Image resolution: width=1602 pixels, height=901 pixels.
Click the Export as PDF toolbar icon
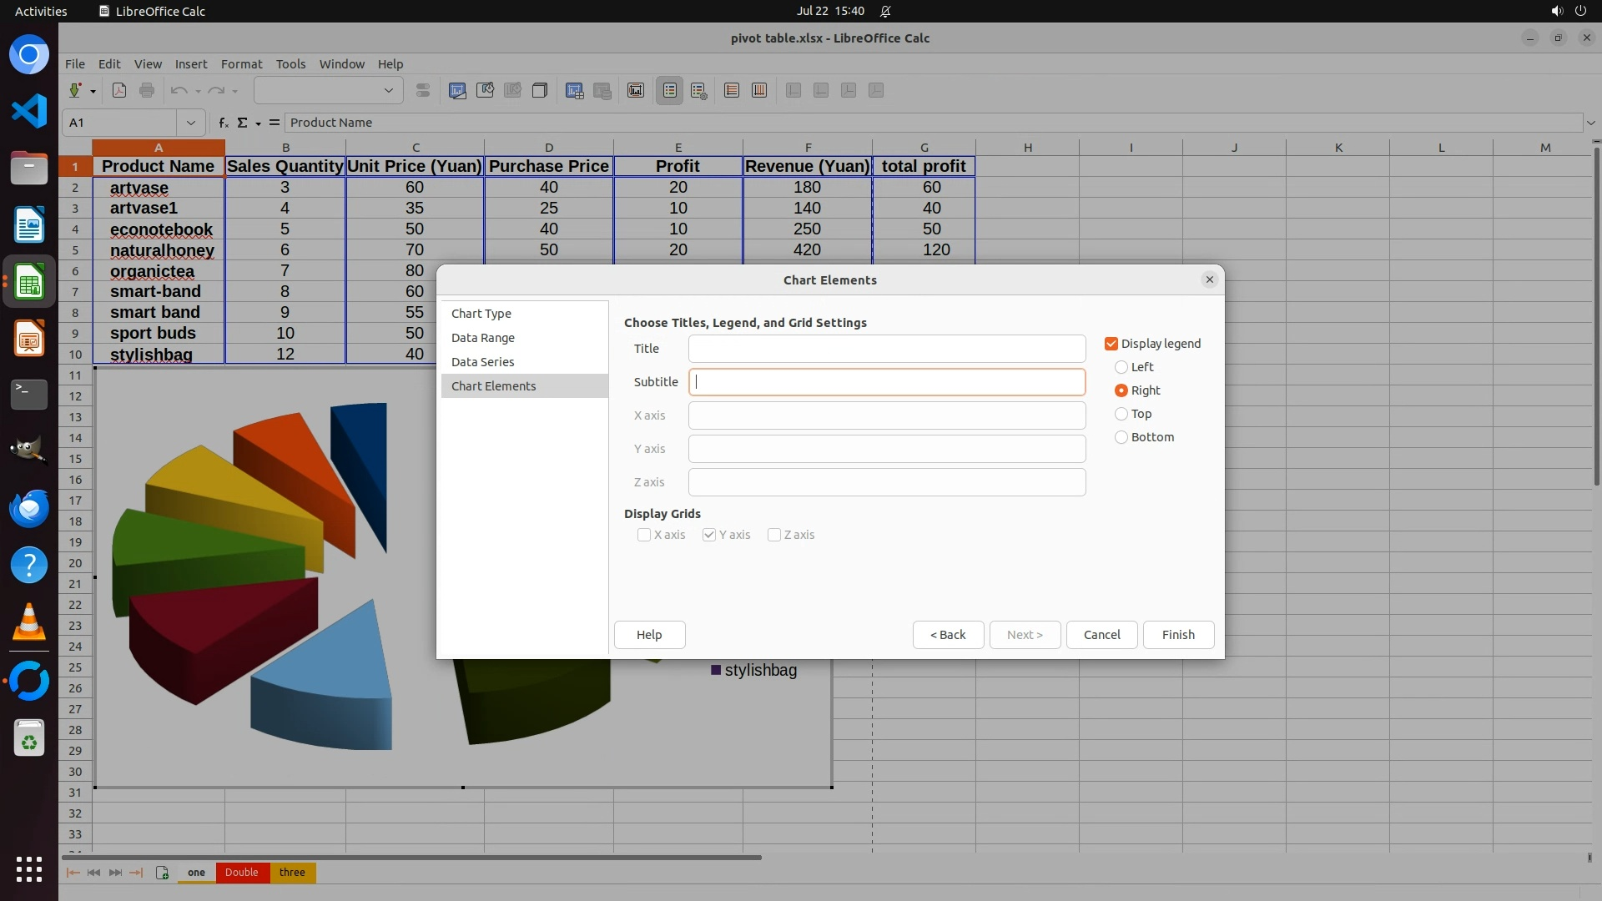tap(119, 90)
